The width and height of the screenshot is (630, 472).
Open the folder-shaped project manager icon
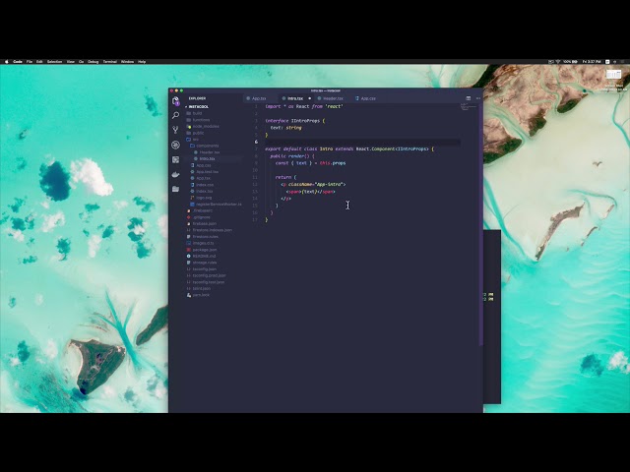click(175, 189)
